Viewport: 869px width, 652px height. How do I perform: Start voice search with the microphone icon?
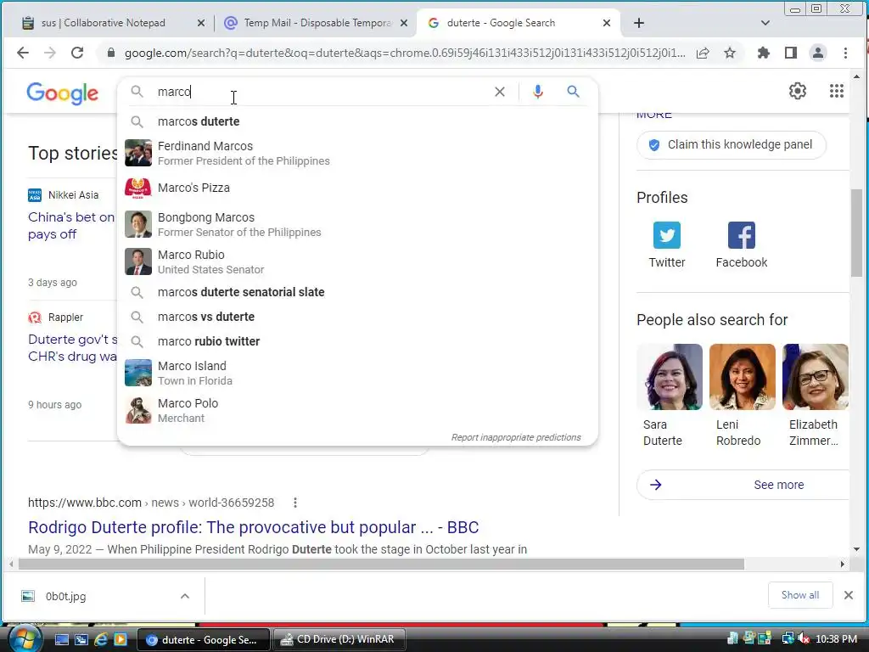click(537, 92)
